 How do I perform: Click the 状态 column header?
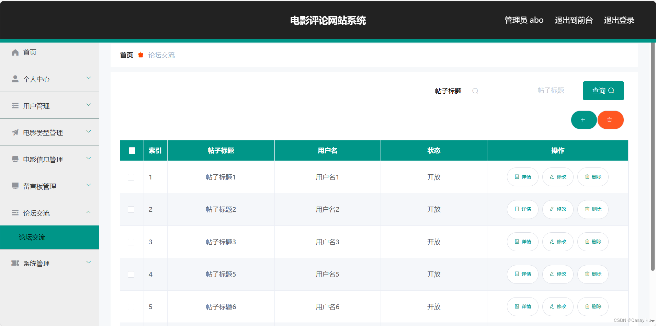coord(434,151)
